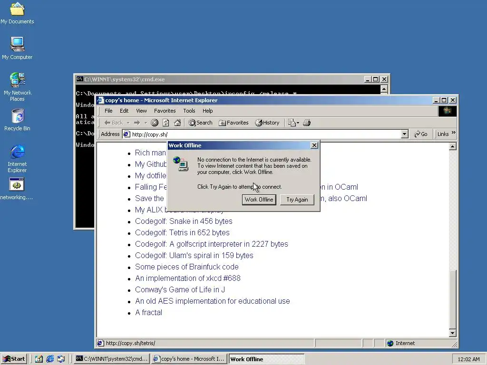Image resolution: width=487 pixels, height=365 pixels.
Task: Click the Print toolbar icon
Action: click(307, 123)
